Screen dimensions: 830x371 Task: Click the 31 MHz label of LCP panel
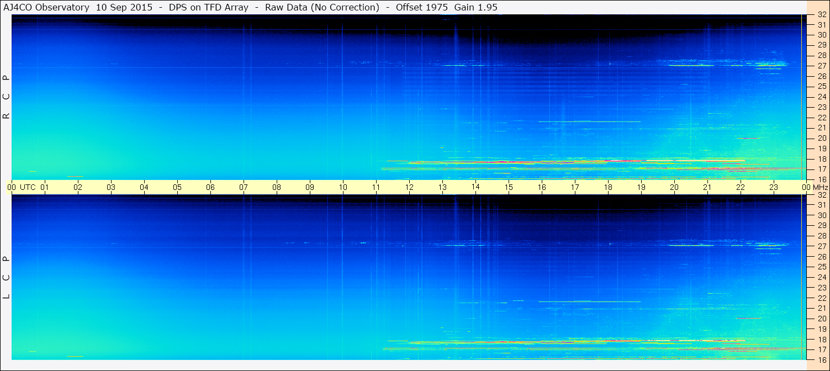(x=821, y=205)
